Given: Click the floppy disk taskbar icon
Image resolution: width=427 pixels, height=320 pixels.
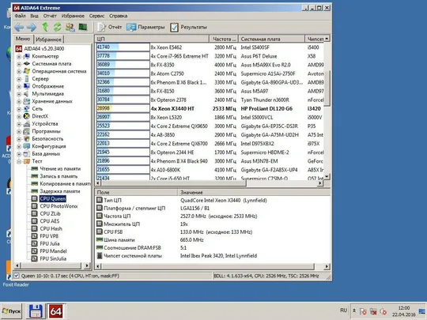Looking at the screenshot, I should click(36, 311).
